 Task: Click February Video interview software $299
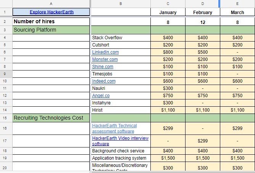(203, 141)
